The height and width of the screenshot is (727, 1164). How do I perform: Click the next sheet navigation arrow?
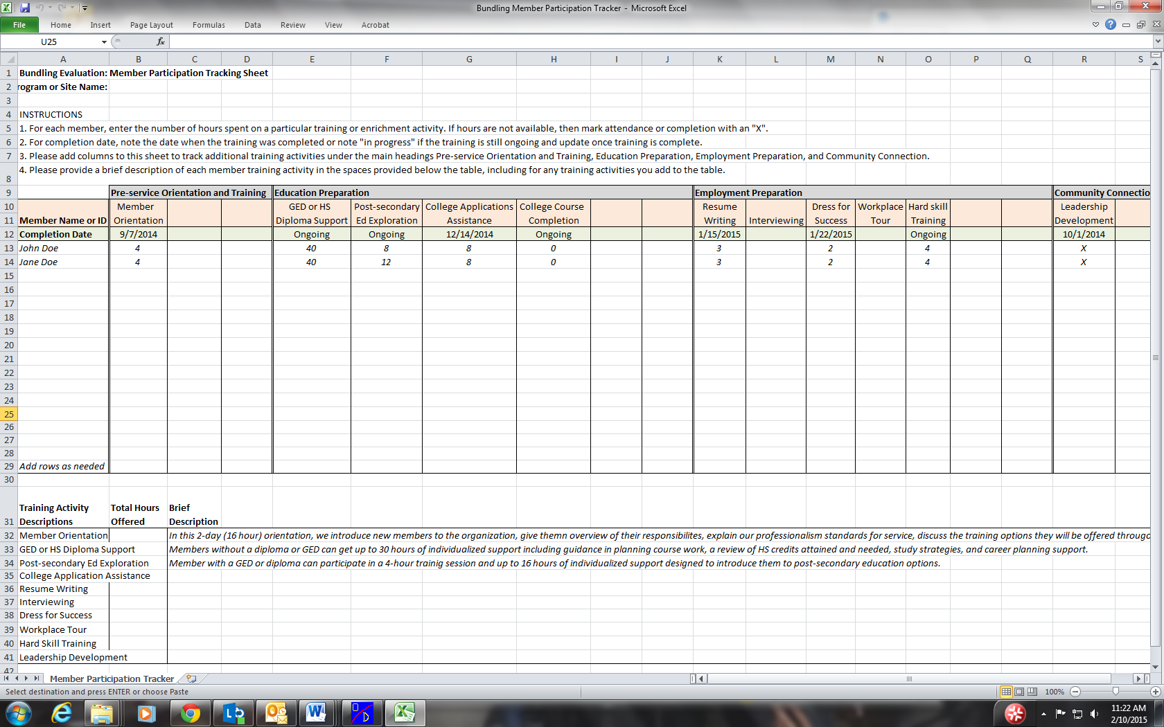26,679
